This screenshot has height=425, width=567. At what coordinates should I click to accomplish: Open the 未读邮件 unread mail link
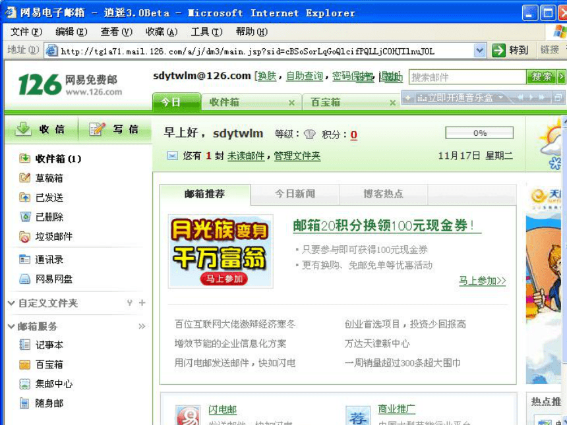point(246,156)
